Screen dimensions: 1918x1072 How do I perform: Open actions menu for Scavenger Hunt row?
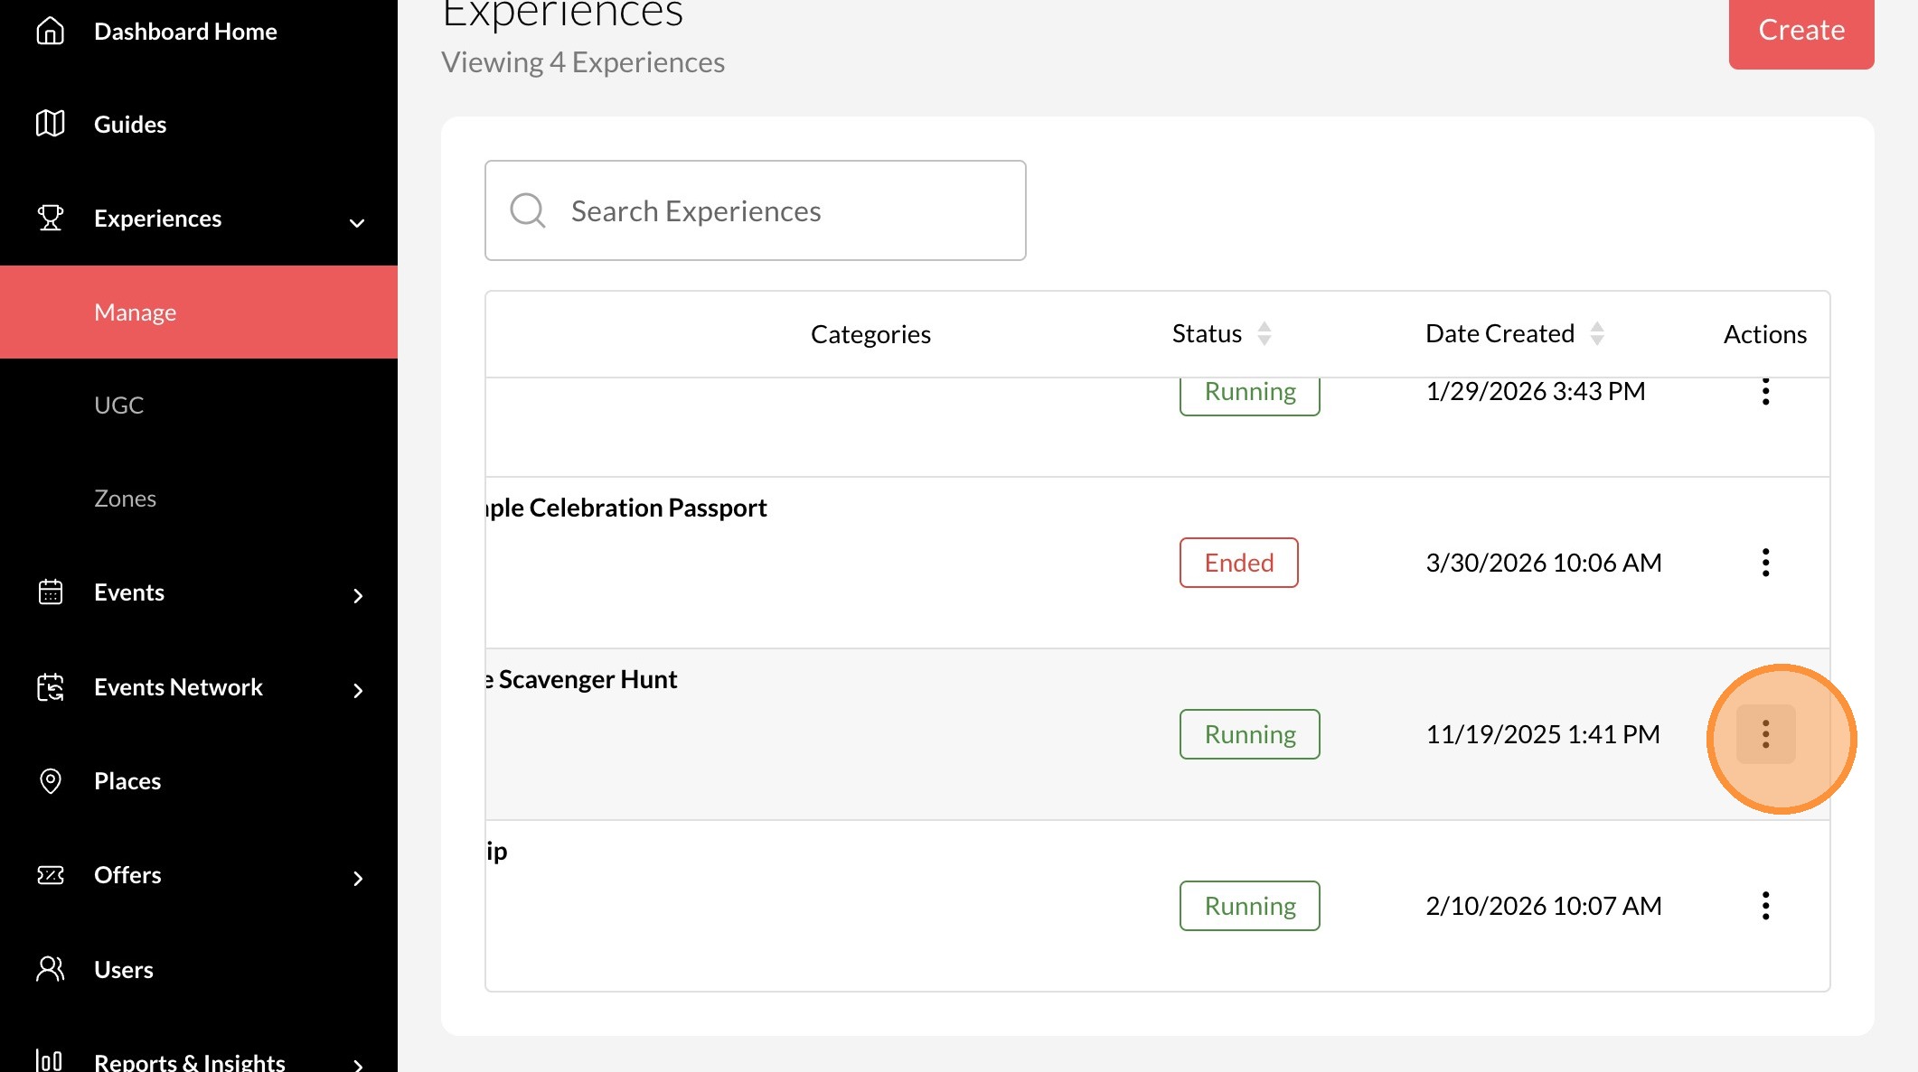click(1765, 734)
